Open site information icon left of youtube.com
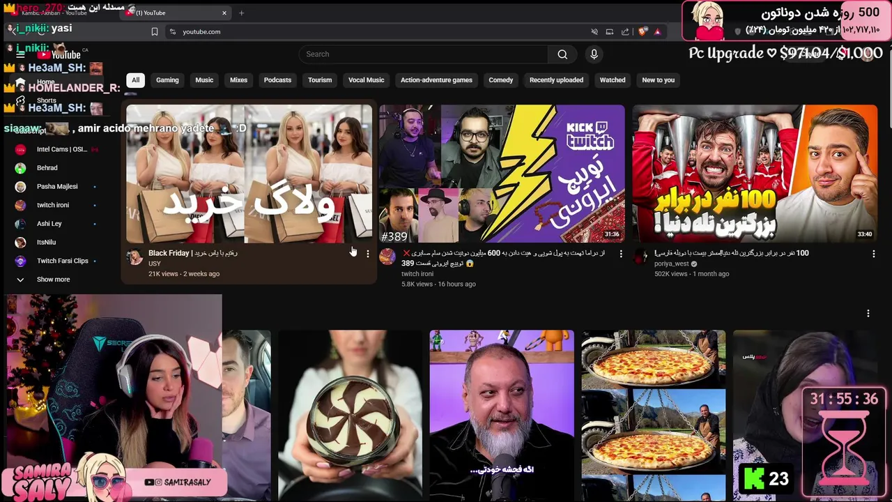The width and height of the screenshot is (892, 502). 172,31
